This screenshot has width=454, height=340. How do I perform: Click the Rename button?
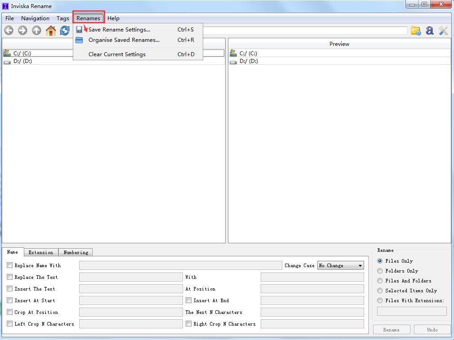(x=392, y=330)
